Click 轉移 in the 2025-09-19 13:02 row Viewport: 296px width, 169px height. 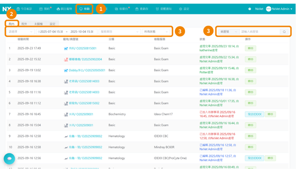pos(251,70)
